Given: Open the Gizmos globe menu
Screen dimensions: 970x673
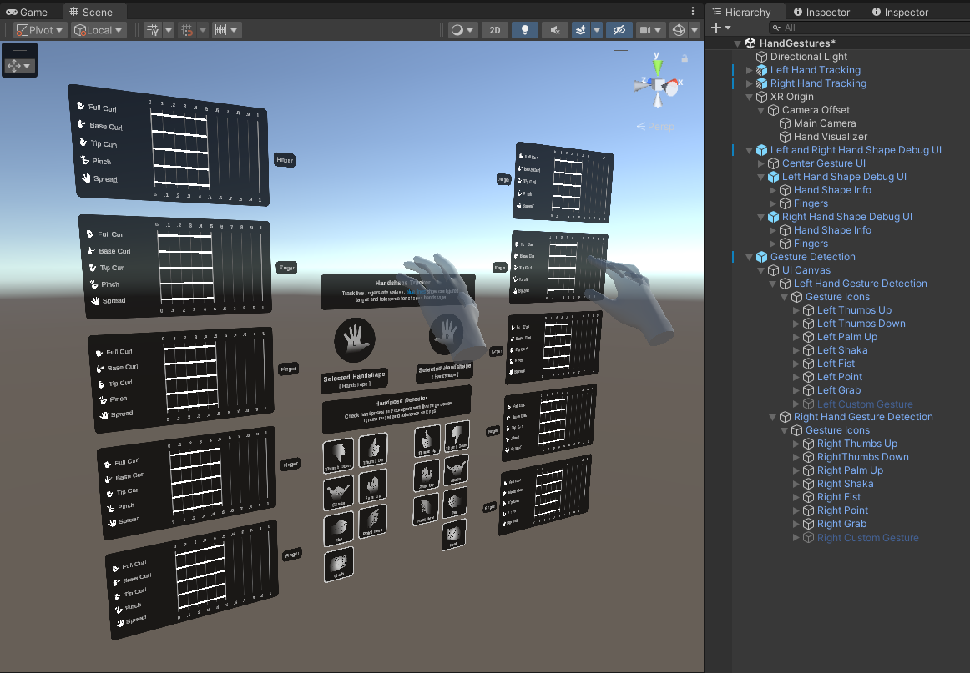Looking at the screenshot, I should 679,30.
